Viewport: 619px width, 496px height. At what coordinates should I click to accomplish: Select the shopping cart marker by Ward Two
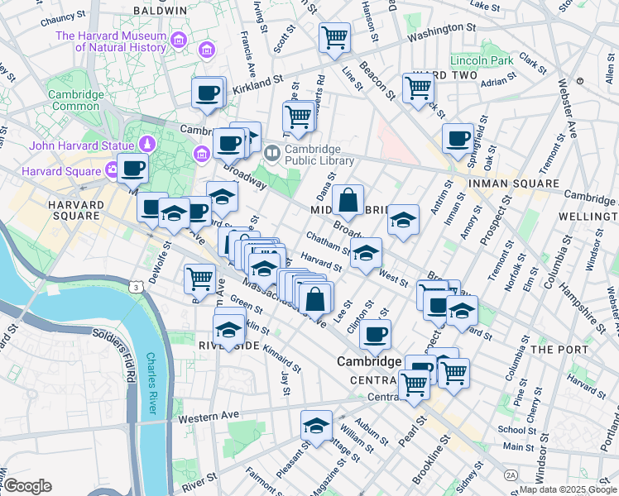(x=418, y=92)
